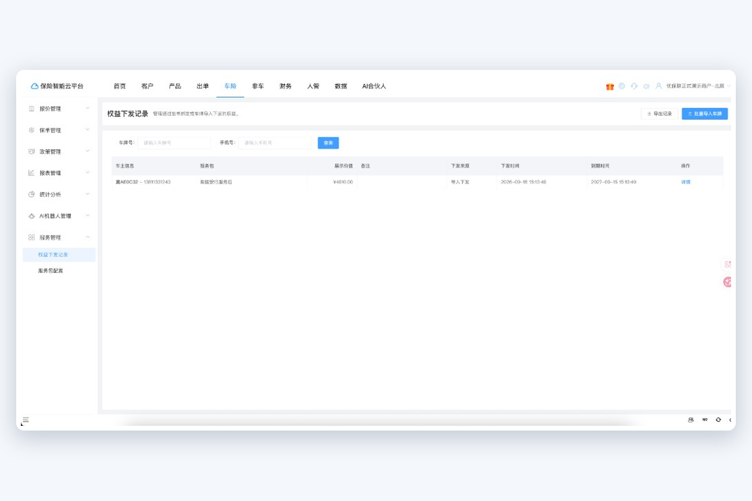Expand the 政策管理 menu chevron

(x=88, y=151)
